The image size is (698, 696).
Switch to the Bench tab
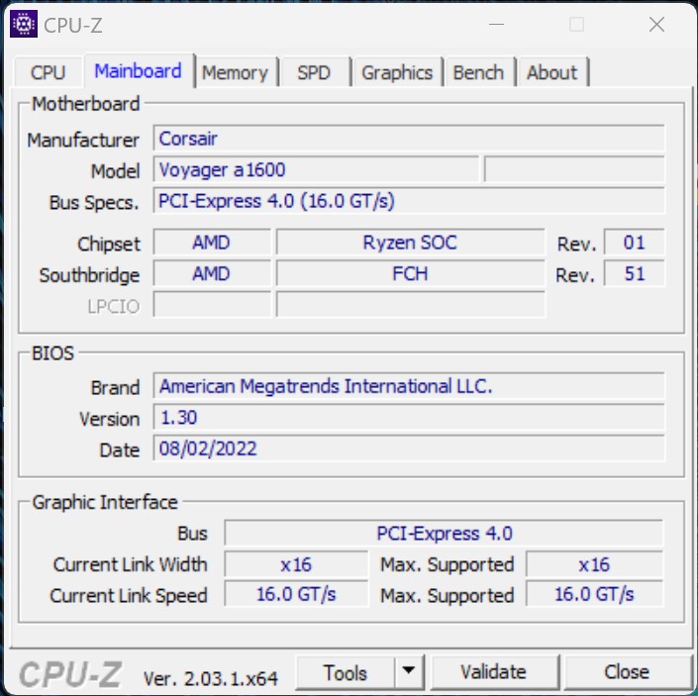tap(478, 72)
